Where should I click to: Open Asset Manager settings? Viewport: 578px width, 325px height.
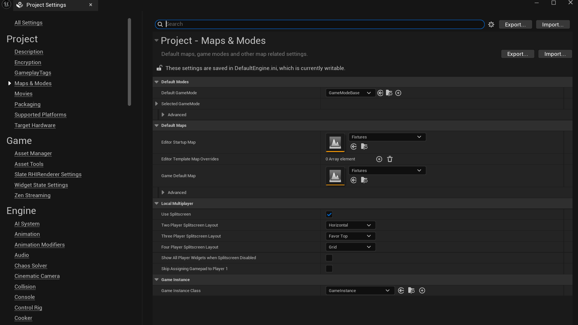33,153
